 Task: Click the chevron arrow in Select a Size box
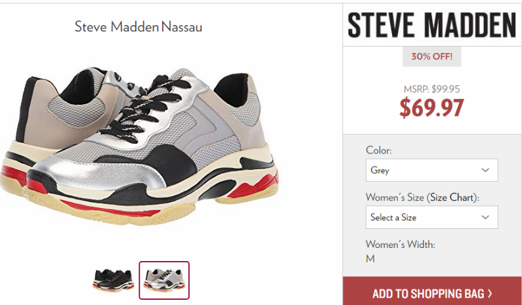[485, 218]
